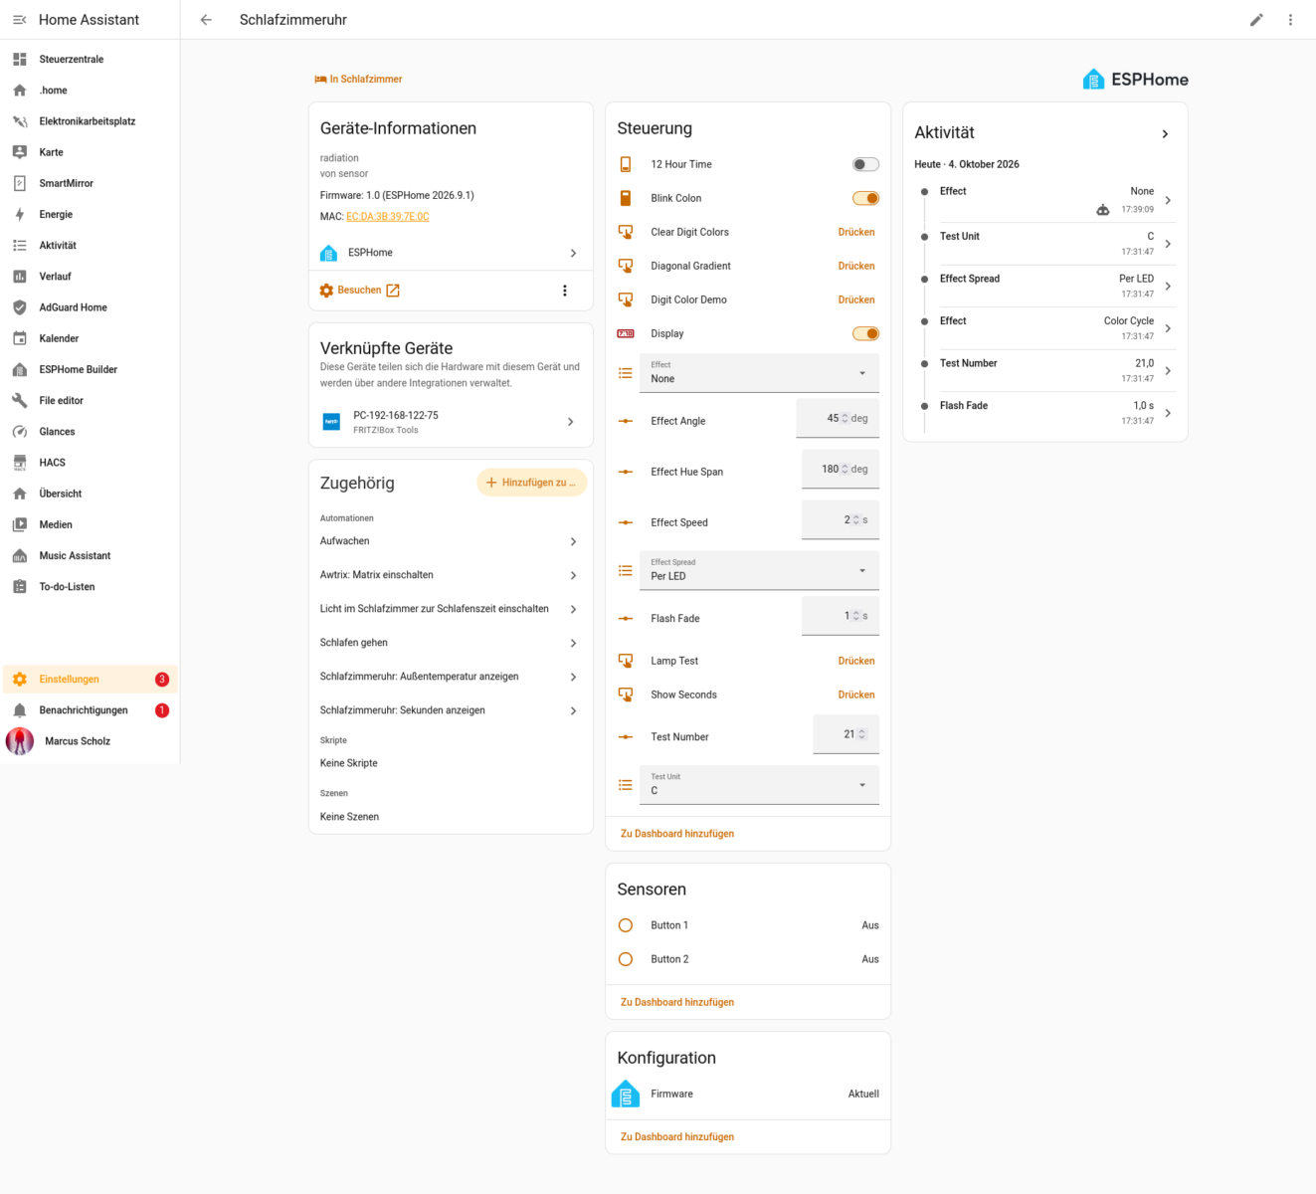Open the Effect Spread dropdown

(759, 570)
